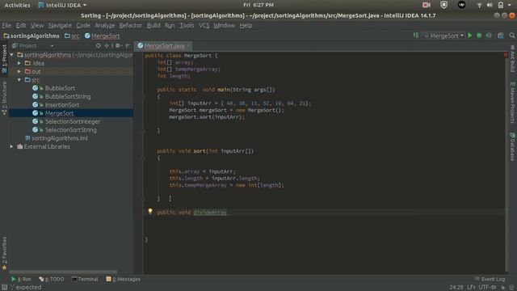Open the Terminal tool window

coord(85,279)
